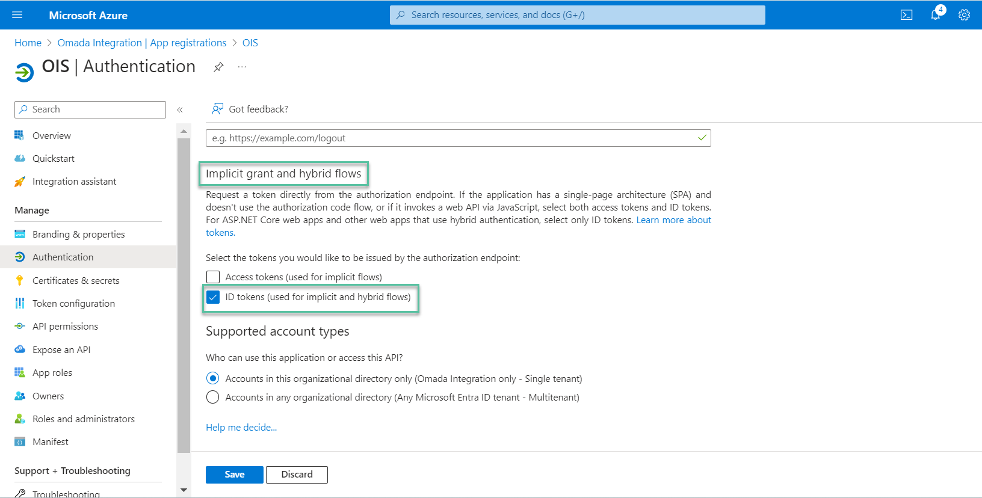Click the Troubleshooting wrench icon
This screenshot has width=982, height=498.
[x=20, y=494]
